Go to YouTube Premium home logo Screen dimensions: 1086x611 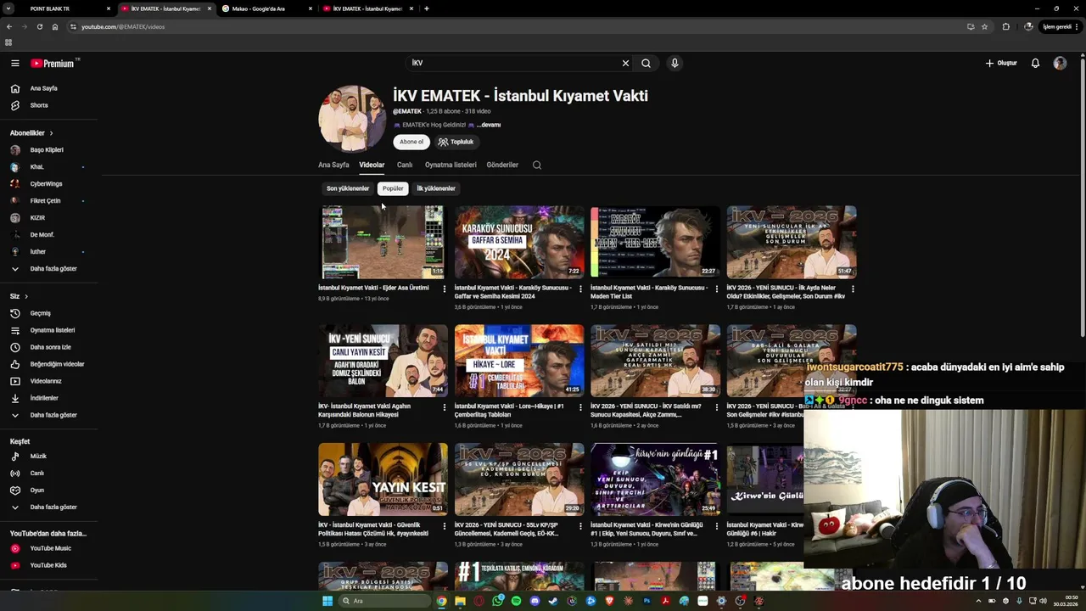coord(54,63)
